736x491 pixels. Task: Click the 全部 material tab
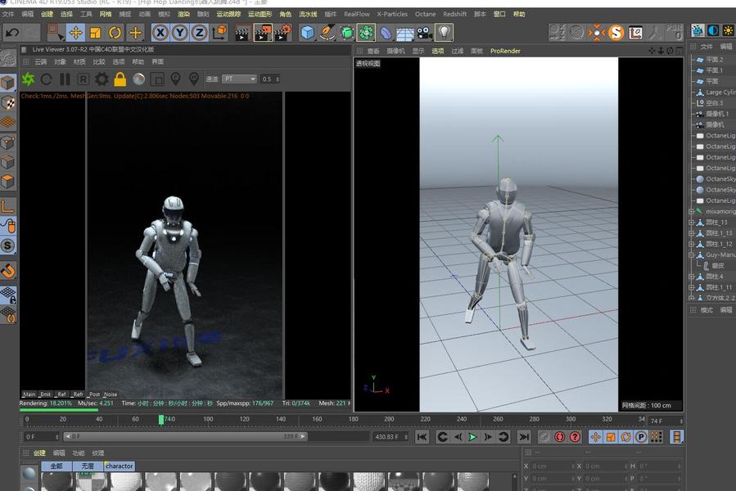[56, 466]
